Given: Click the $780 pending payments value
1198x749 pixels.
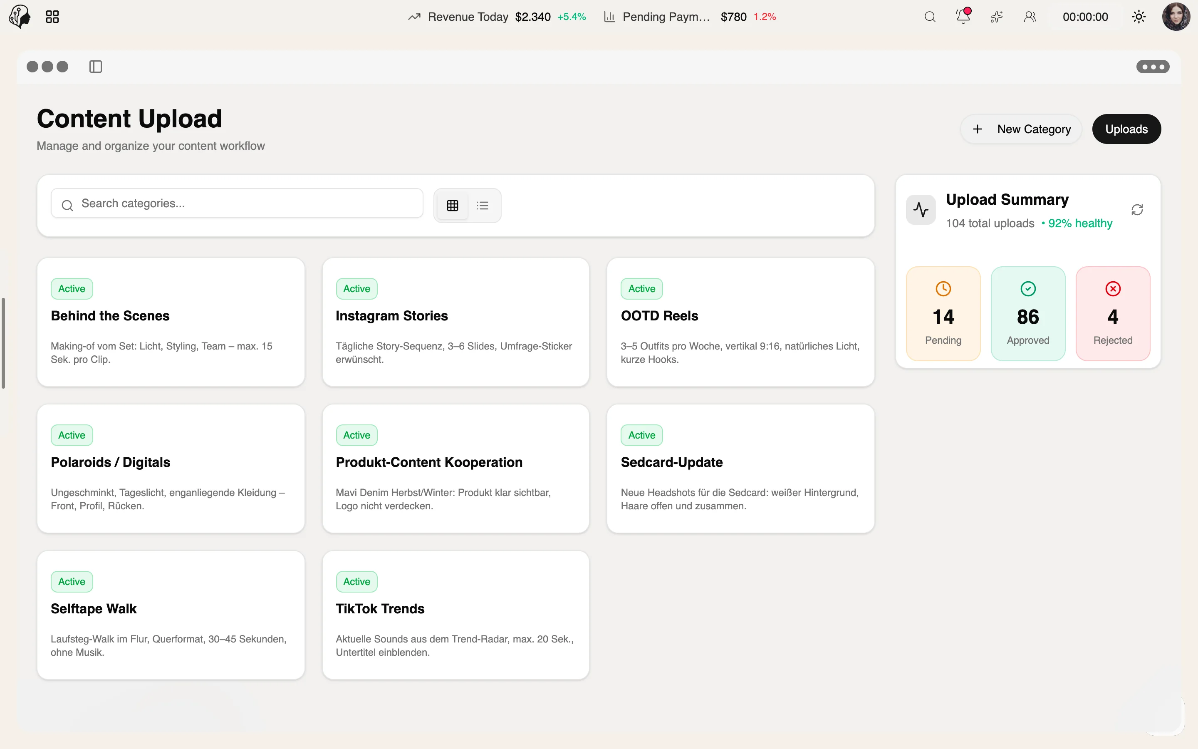Looking at the screenshot, I should (733, 17).
